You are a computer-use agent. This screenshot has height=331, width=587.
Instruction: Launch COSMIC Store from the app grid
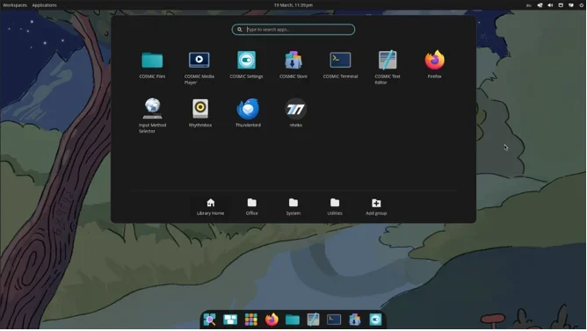tap(293, 65)
